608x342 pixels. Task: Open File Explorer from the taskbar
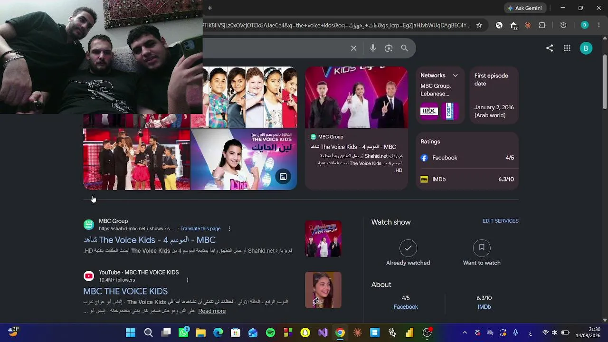[200, 332]
